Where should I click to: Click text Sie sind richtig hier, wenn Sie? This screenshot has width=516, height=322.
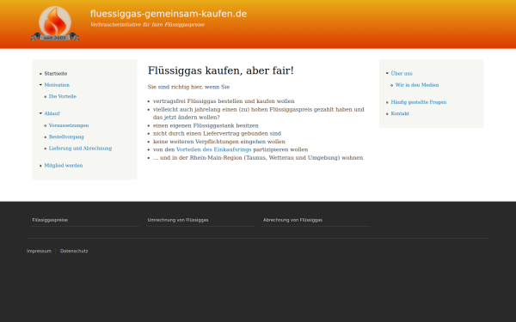[188, 87]
